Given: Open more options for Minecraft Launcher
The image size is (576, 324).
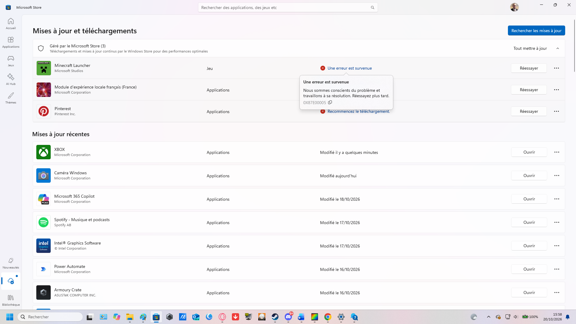Looking at the screenshot, I should coord(556,68).
